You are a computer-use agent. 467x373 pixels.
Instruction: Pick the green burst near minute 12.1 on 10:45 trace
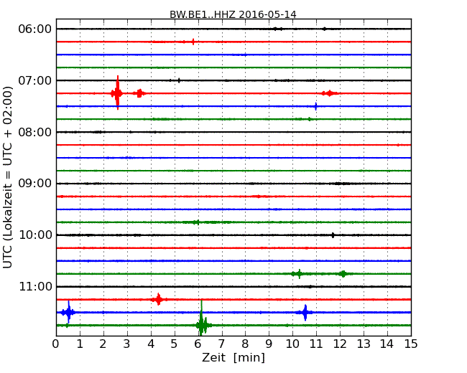click(x=343, y=273)
